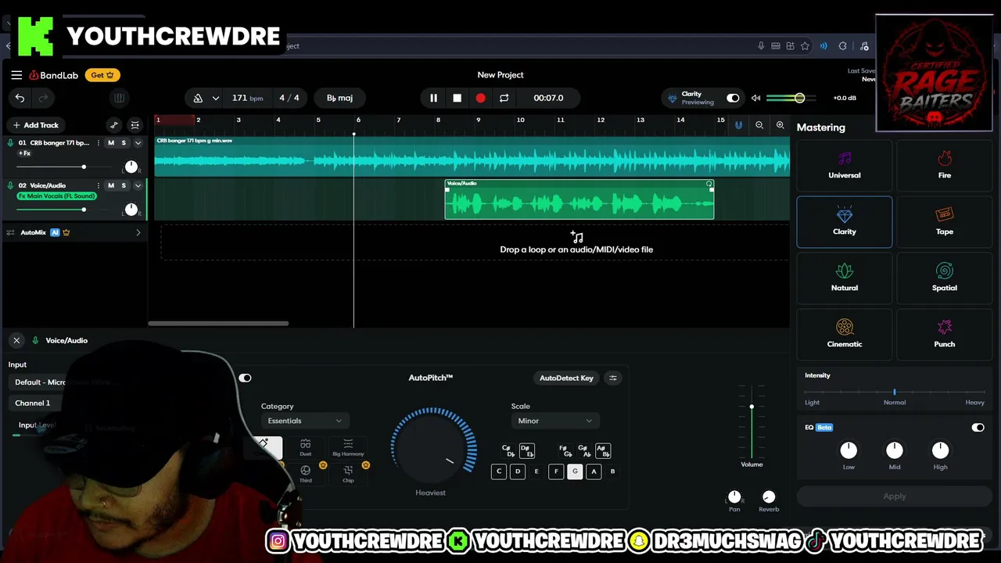Toggle Clarity mastering preview switch
The height and width of the screenshot is (563, 1001).
pos(733,98)
